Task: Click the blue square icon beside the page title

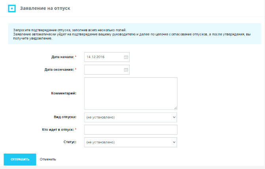Action: click(12, 8)
